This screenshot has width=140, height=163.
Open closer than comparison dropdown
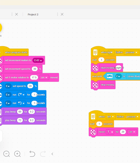click(x=133, y=76)
